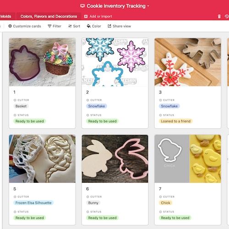
Task: Click record number 5 title
Action: [x=15, y=189]
